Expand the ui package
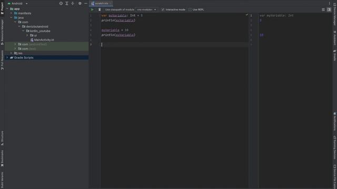Image resolution: width=337 pixels, height=189 pixels. click(27, 35)
